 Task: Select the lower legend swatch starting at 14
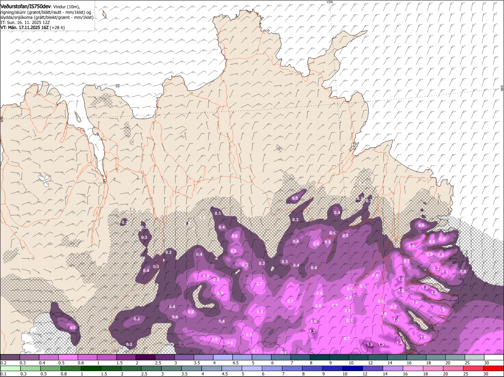point(393,368)
